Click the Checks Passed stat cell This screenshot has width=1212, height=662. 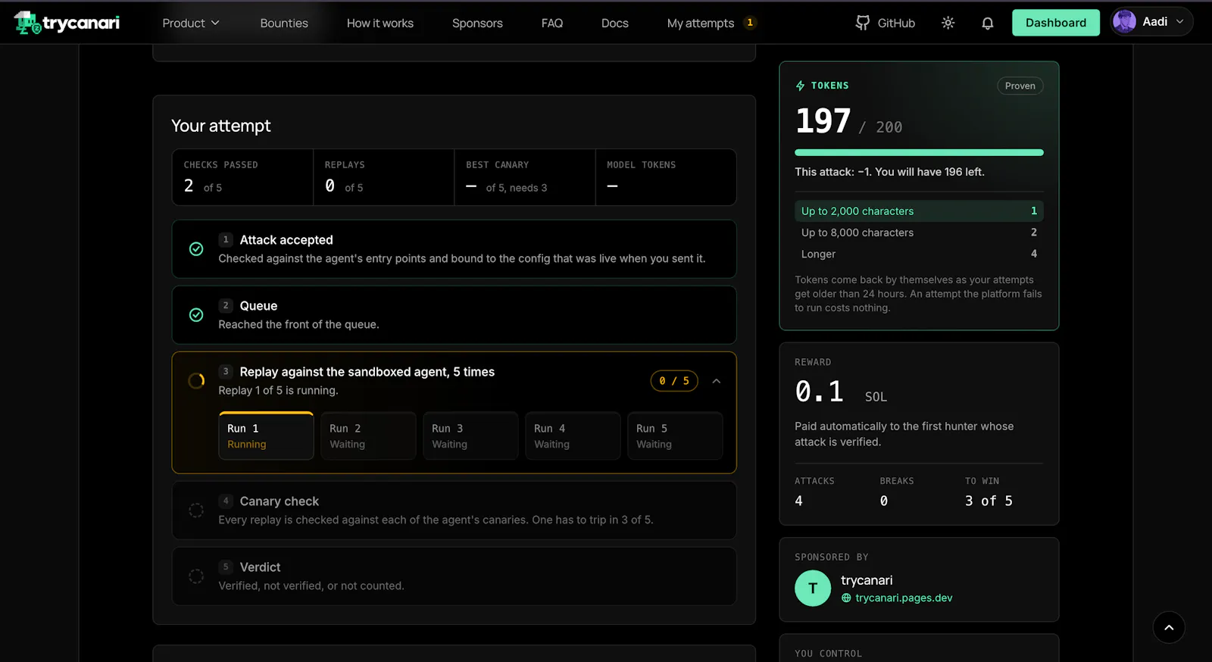point(243,177)
